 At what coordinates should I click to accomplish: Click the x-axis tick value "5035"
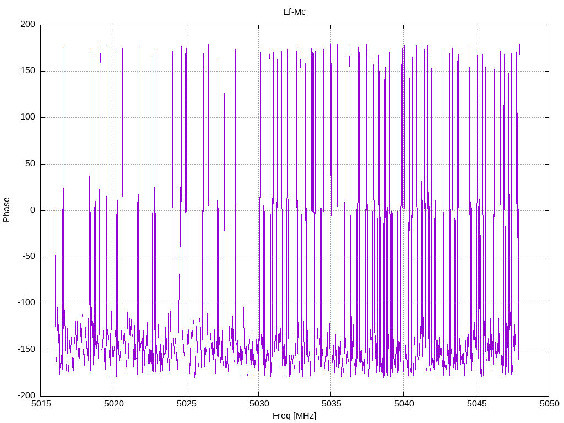(331, 404)
